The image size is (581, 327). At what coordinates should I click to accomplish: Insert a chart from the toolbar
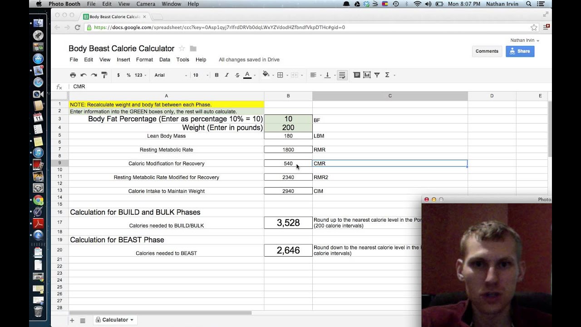click(367, 75)
